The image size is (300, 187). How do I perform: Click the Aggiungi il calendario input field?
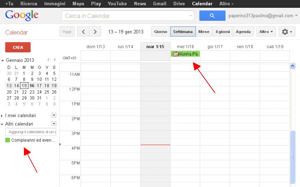pos(31,132)
